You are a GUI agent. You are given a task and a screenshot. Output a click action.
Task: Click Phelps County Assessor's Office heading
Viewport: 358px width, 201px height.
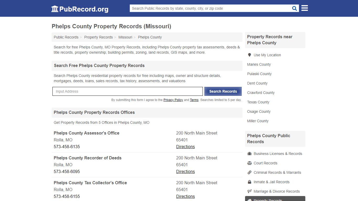pos(86,133)
